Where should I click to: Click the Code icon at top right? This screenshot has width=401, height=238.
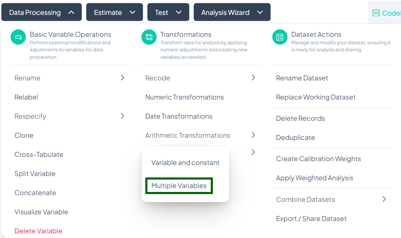pos(376,13)
